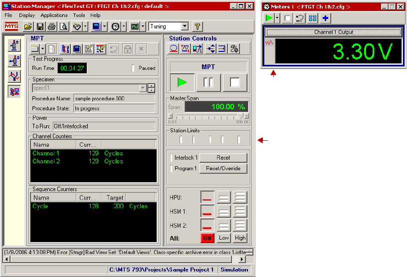Open the Tuning access level dropdown
407x277 pixels.
click(185, 26)
